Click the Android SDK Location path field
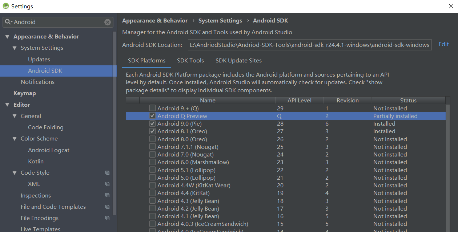Image resolution: width=458 pixels, height=232 pixels. 310,45
